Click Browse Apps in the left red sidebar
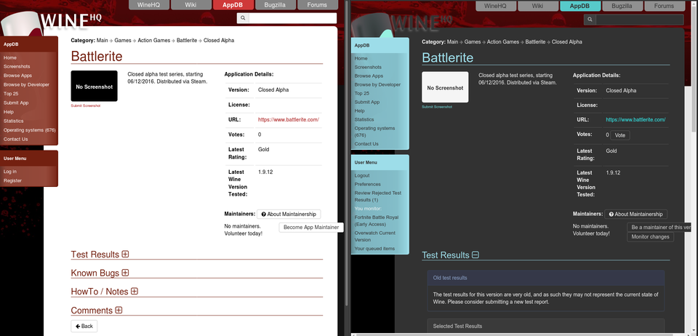The height and width of the screenshot is (336, 698). pyautogui.click(x=17, y=76)
